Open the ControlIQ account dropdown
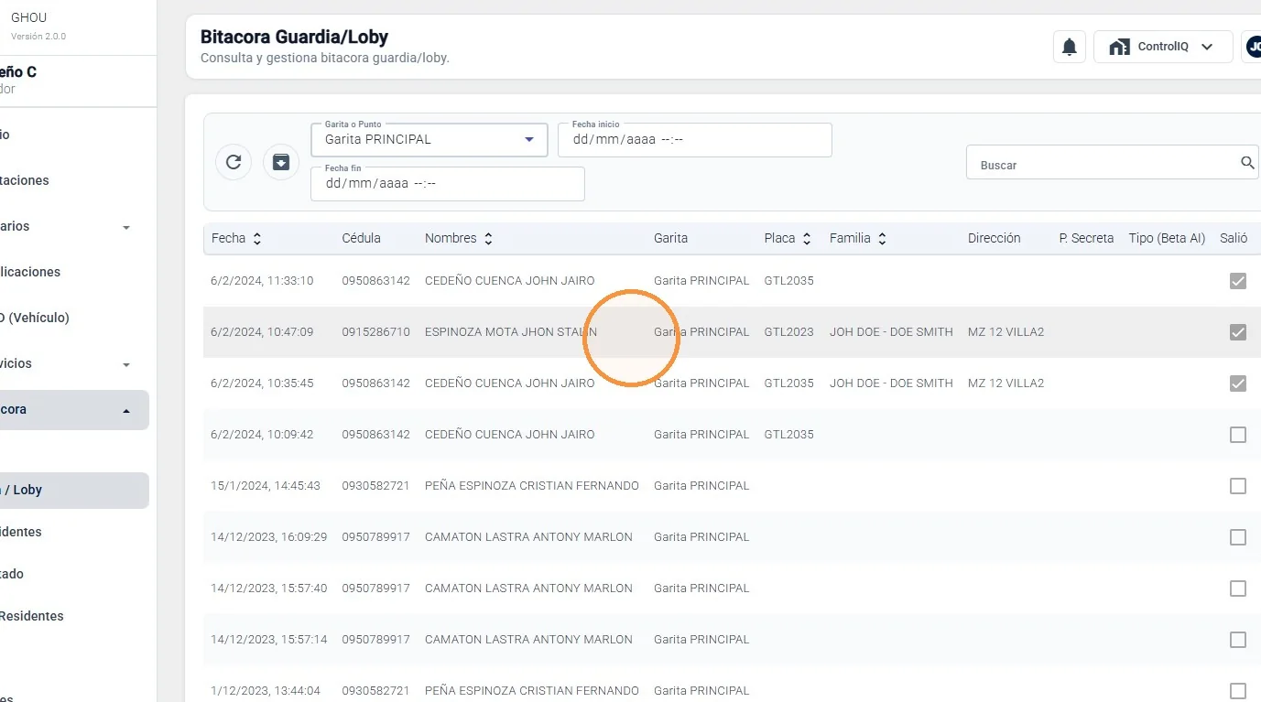 1162,47
